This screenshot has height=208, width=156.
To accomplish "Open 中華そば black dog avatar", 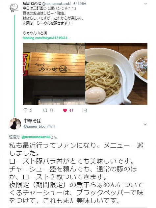I will pyautogui.click(x=15, y=124).
